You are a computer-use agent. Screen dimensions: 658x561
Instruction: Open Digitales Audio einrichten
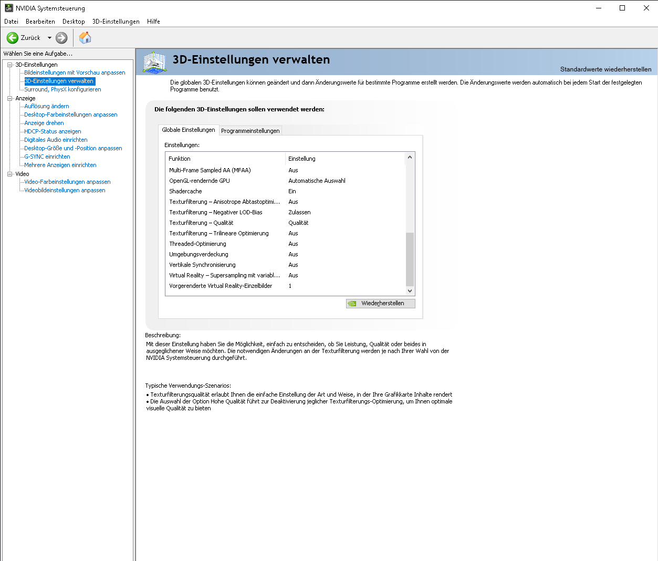point(56,140)
